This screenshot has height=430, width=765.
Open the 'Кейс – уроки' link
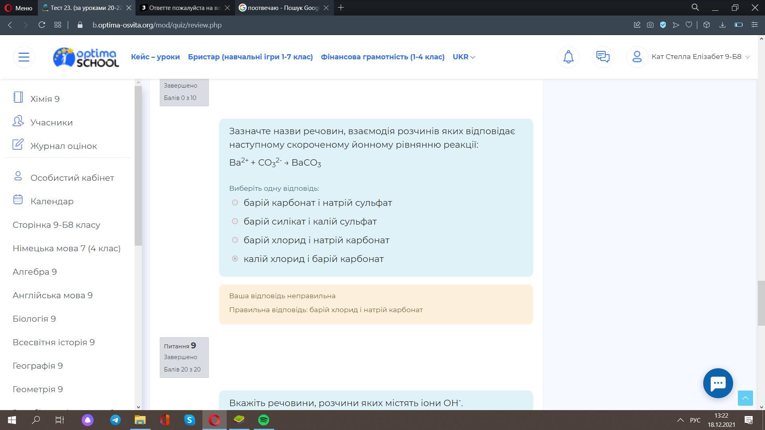click(155, 57)
